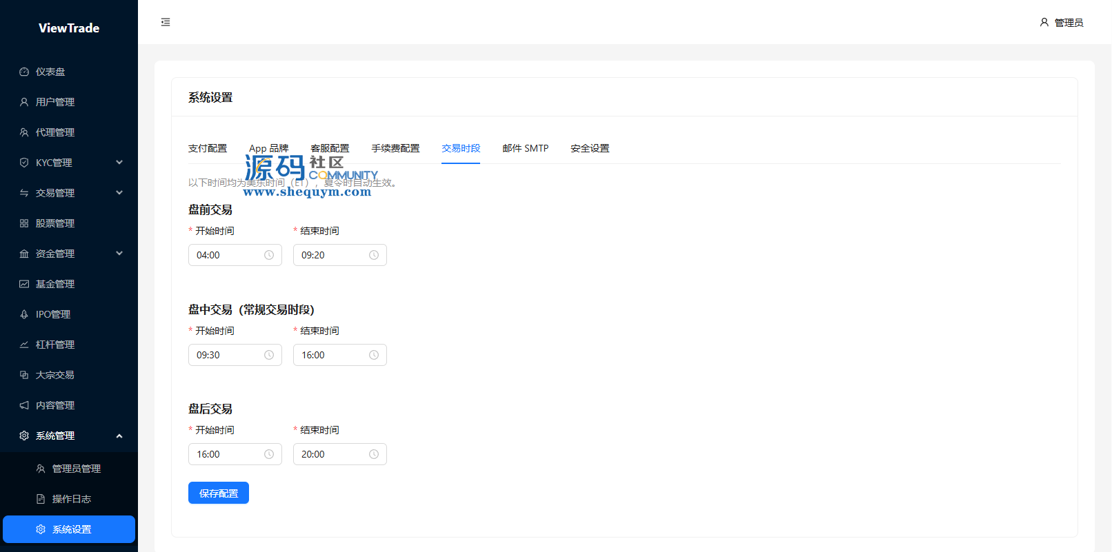Image resolution: width=1112 pixels, height=552 pixels.
Task: Open clock picker for 盘中交易 结束时间
Action: tap(374, 355)
